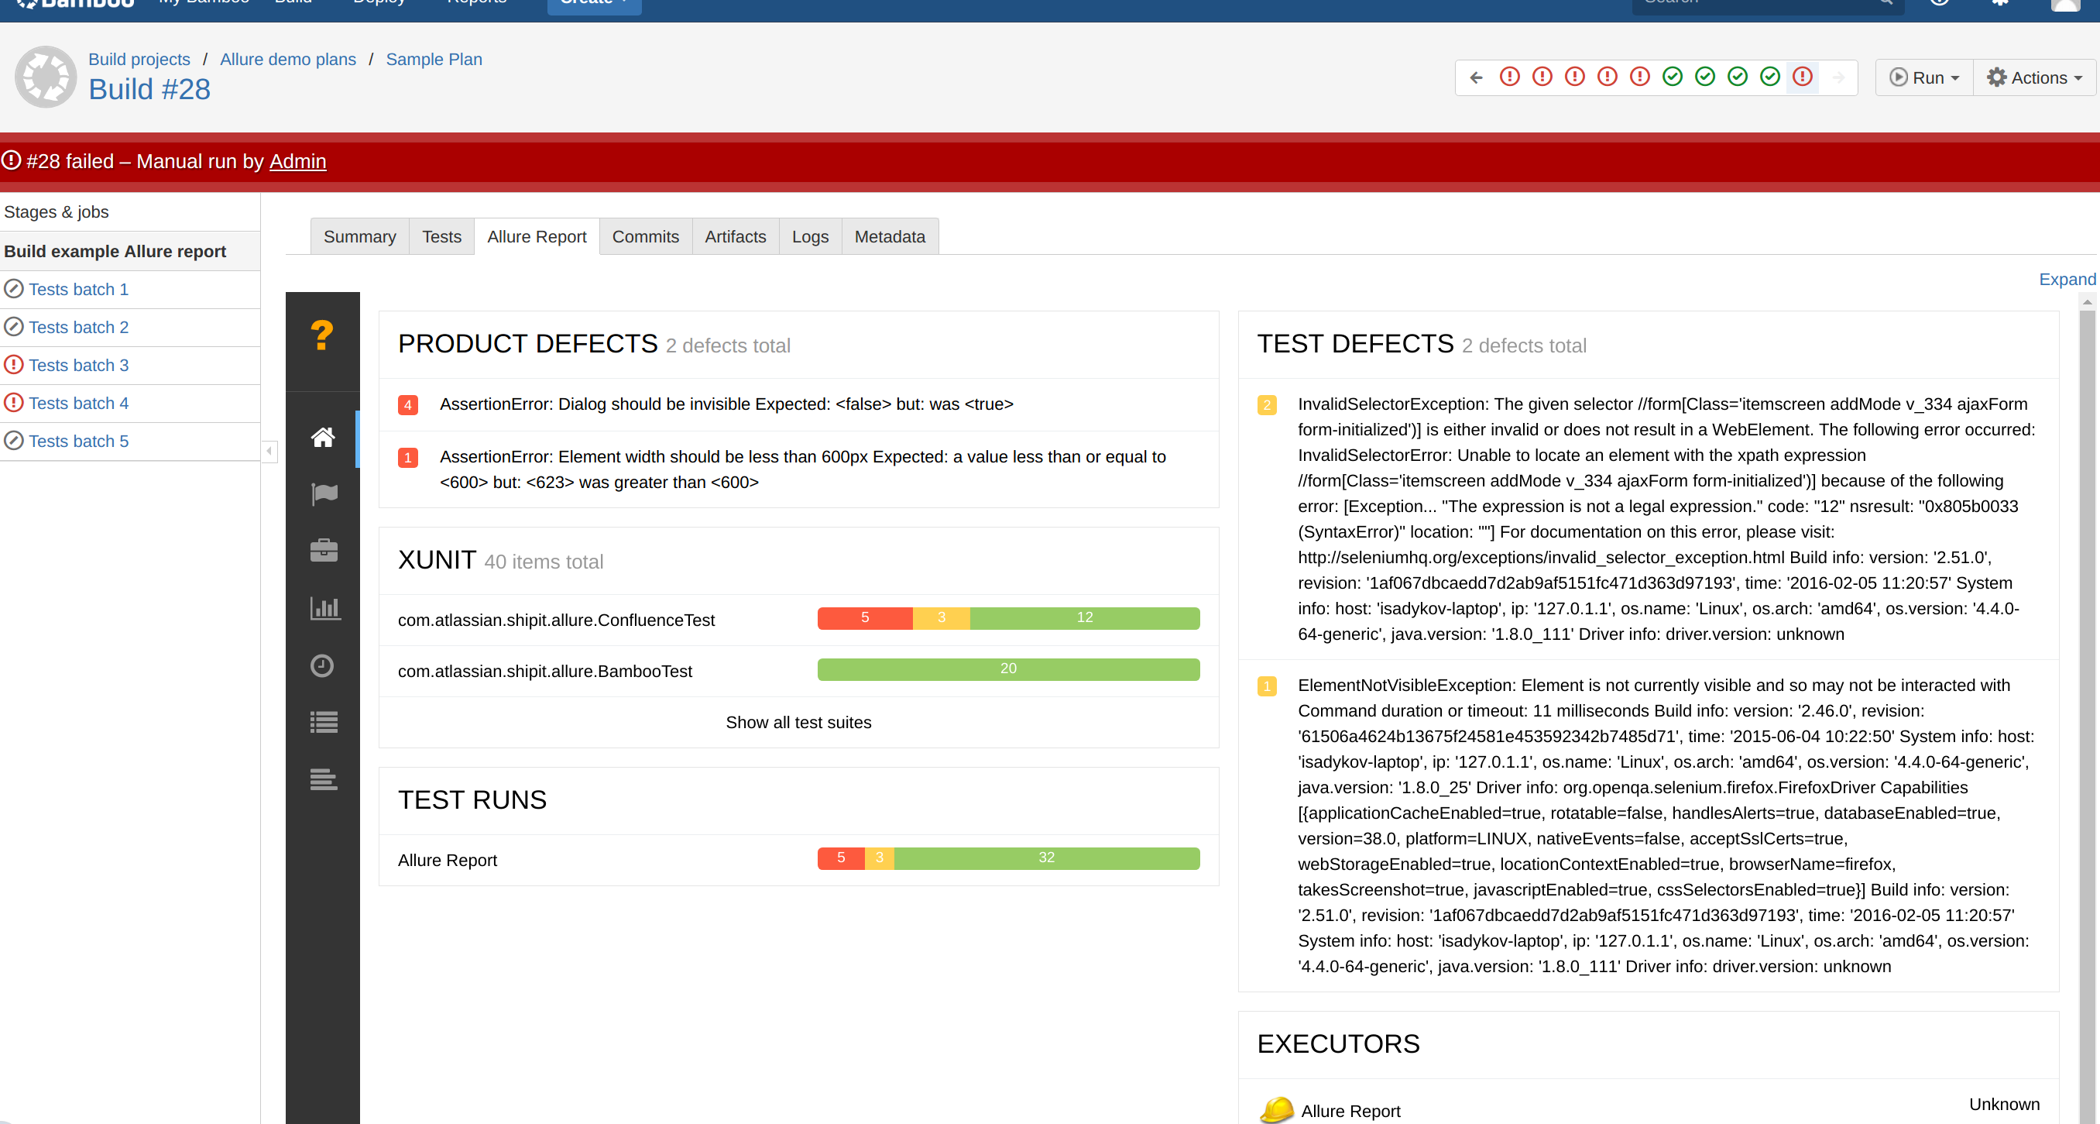Open the second successful build in history strip

tap(1705, 77)
